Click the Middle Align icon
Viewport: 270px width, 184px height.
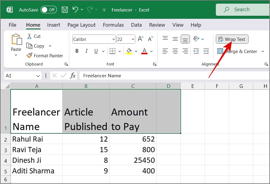tap(175, 39)
